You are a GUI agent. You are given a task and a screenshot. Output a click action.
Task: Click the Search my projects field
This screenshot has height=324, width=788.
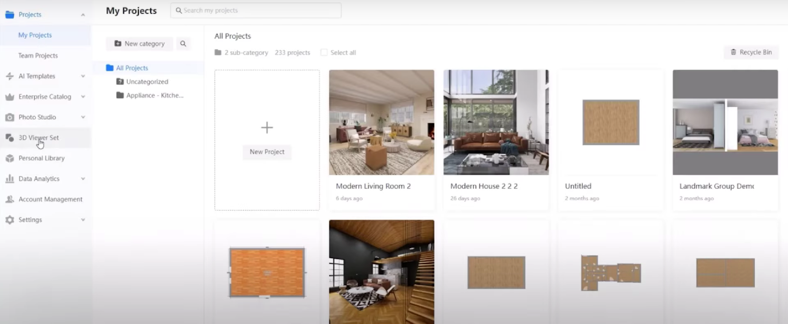(x=256, y=10)
